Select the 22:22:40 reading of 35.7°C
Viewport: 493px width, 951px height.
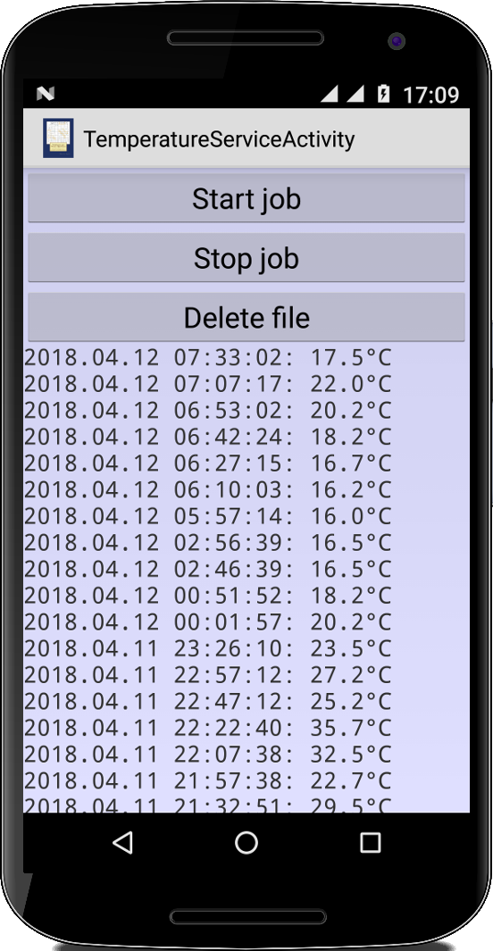point(208,728)
